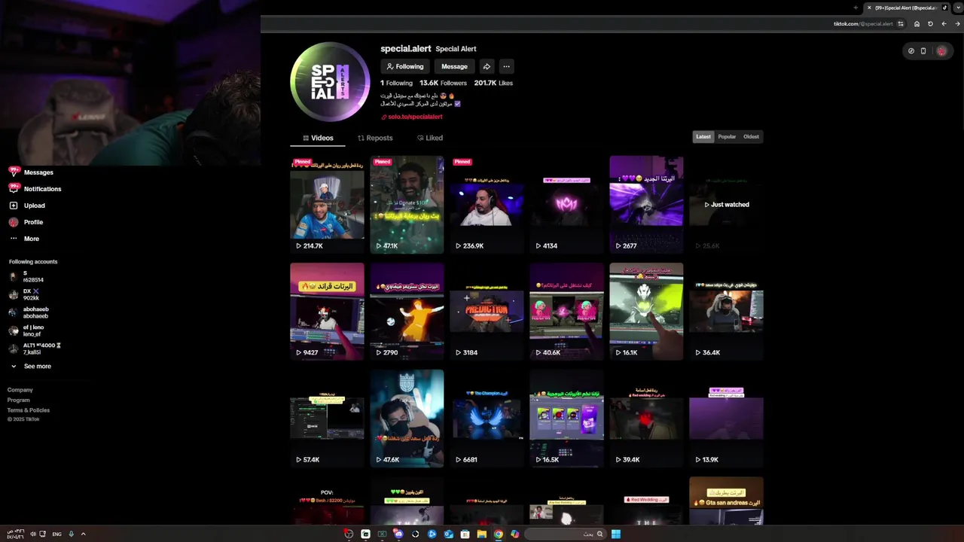The width and height of the screenshot is (964, 542).
Task: Open Notifications in the sidebar
Action: point(35,189)
